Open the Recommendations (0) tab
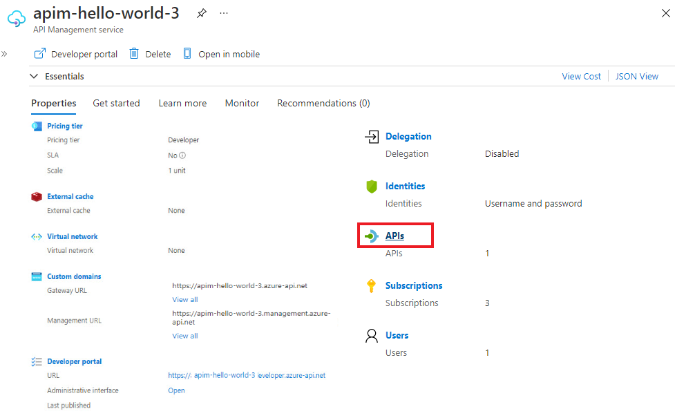The height and width of the screenshot is (418, 675). click(x=324, y=104)
